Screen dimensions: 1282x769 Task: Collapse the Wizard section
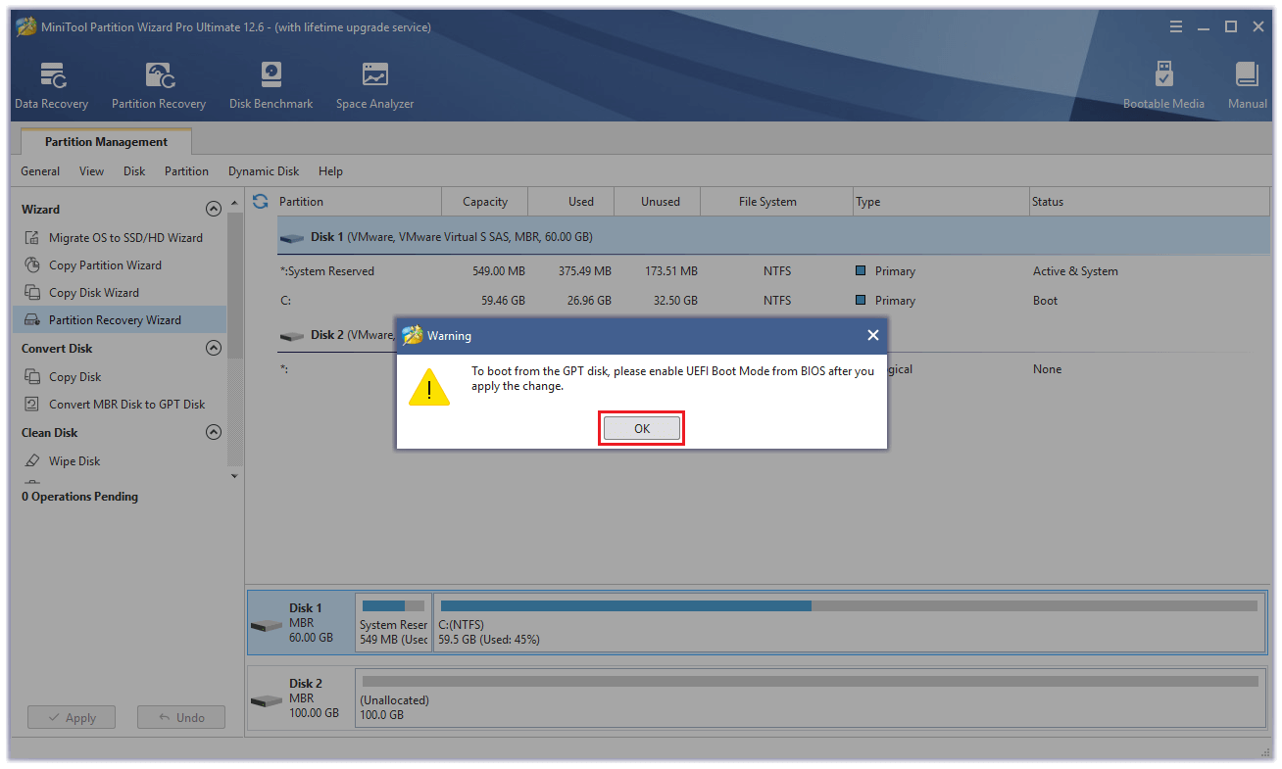click(214, 209)
